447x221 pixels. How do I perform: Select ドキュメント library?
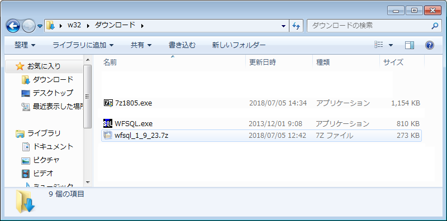53,146
